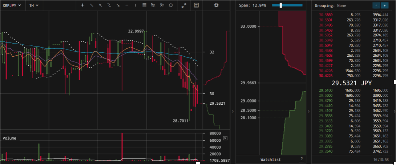396x165 pixels.
Task: Select ask price 30.5869 row
Action: [x=353, y=15]
